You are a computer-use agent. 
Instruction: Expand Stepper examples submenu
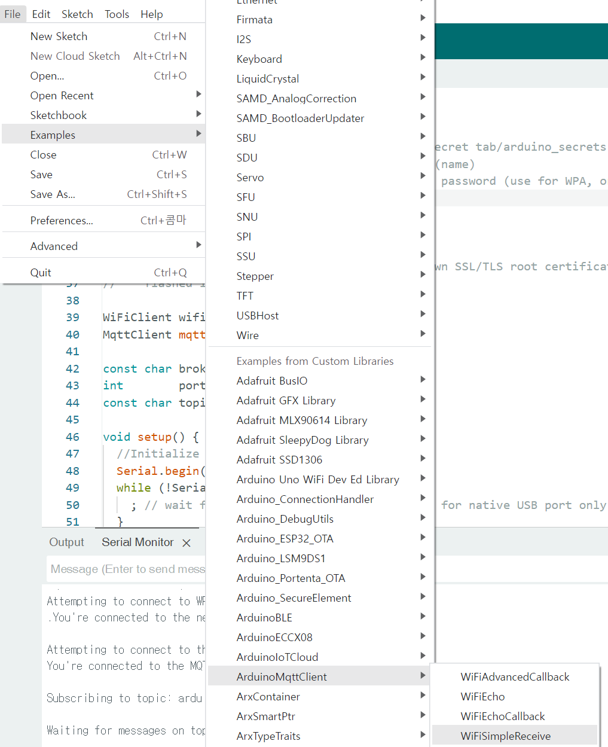320,276
